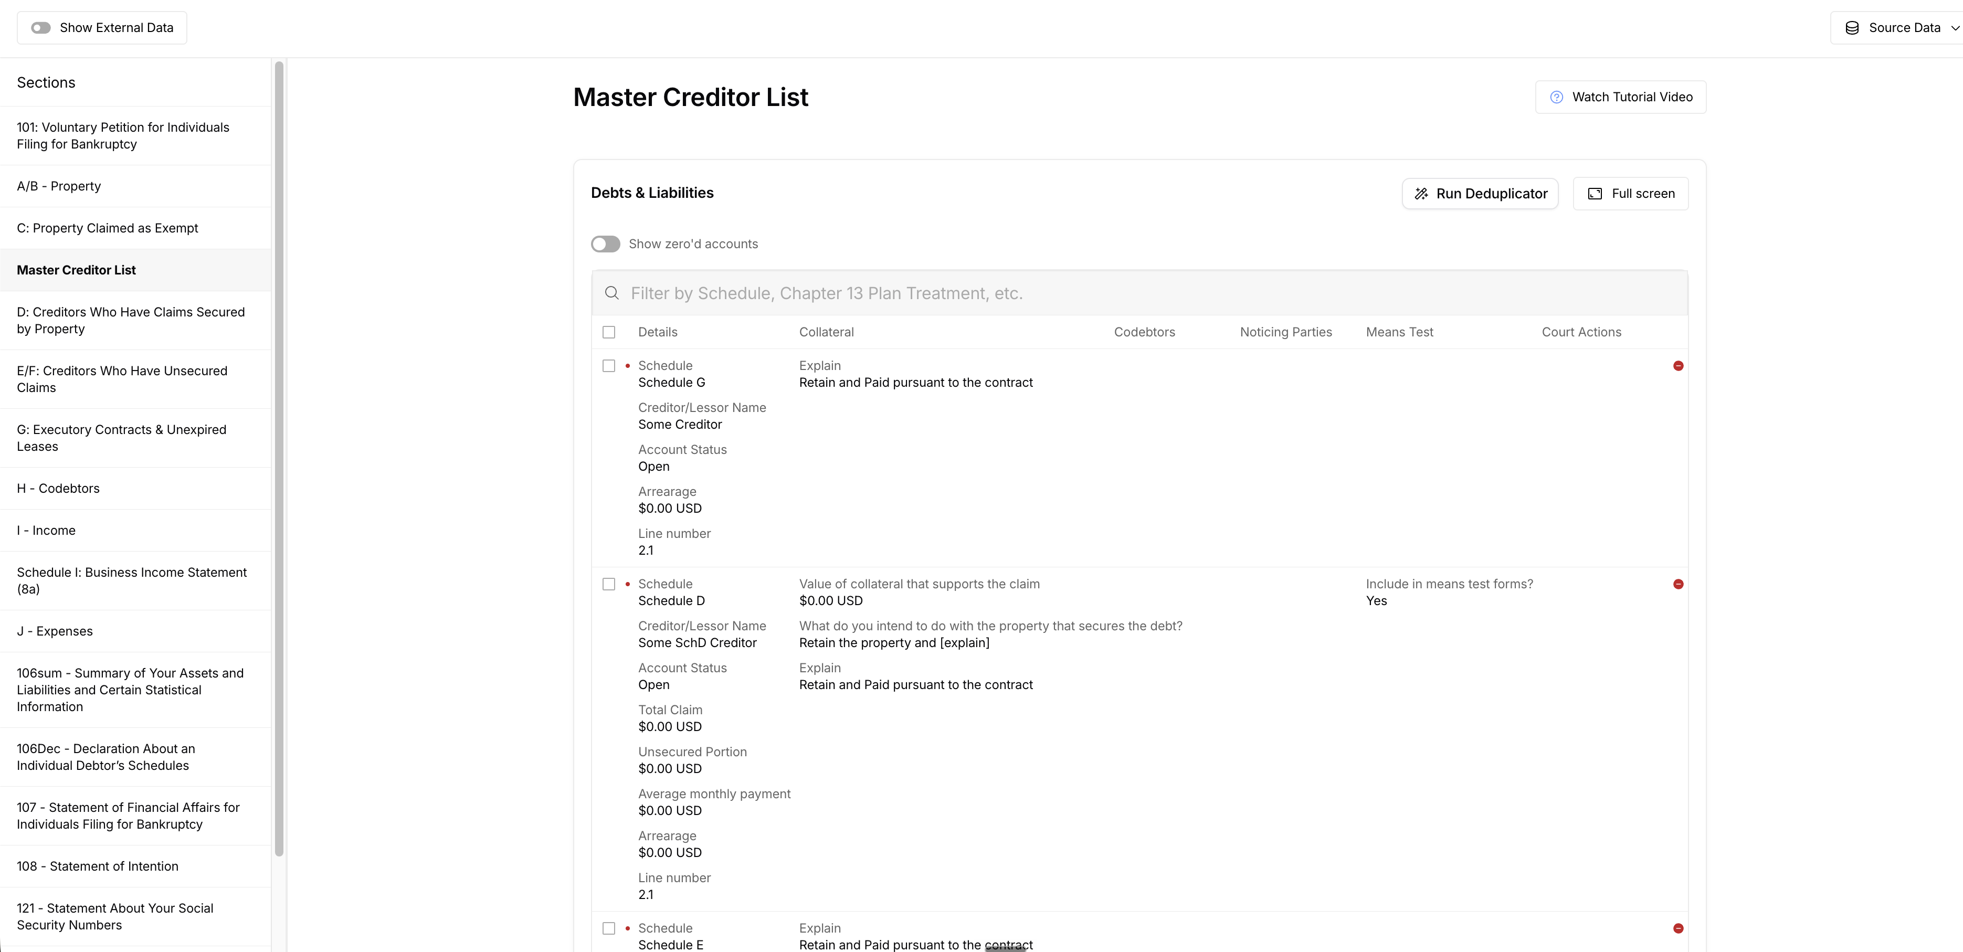Open Schedule I: Business Income Statement (8a)
Viewport: 1963px width, 952px height.
(x=135, y=581)
